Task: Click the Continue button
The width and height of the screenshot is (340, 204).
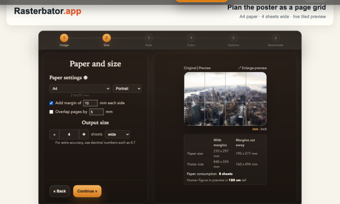Action: click(87, 191)
